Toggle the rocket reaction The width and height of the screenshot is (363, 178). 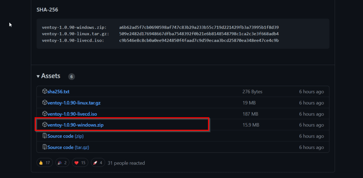pyautogui.click(x=98, y=163)
